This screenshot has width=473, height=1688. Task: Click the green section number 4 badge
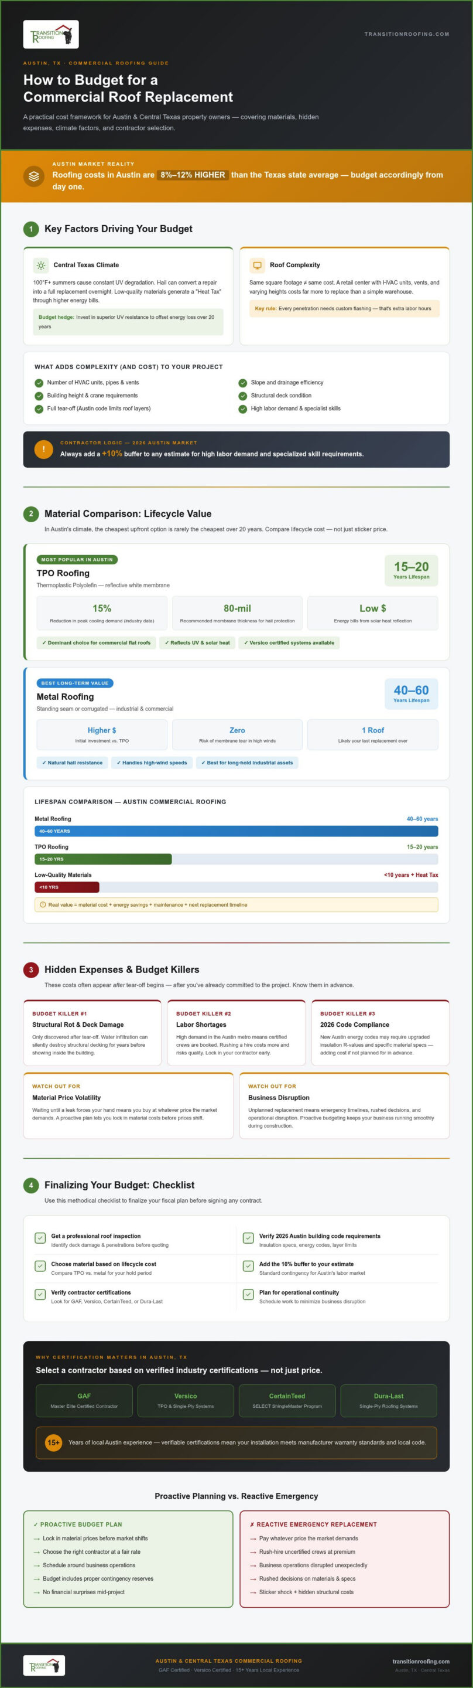tap(31, 1185)
